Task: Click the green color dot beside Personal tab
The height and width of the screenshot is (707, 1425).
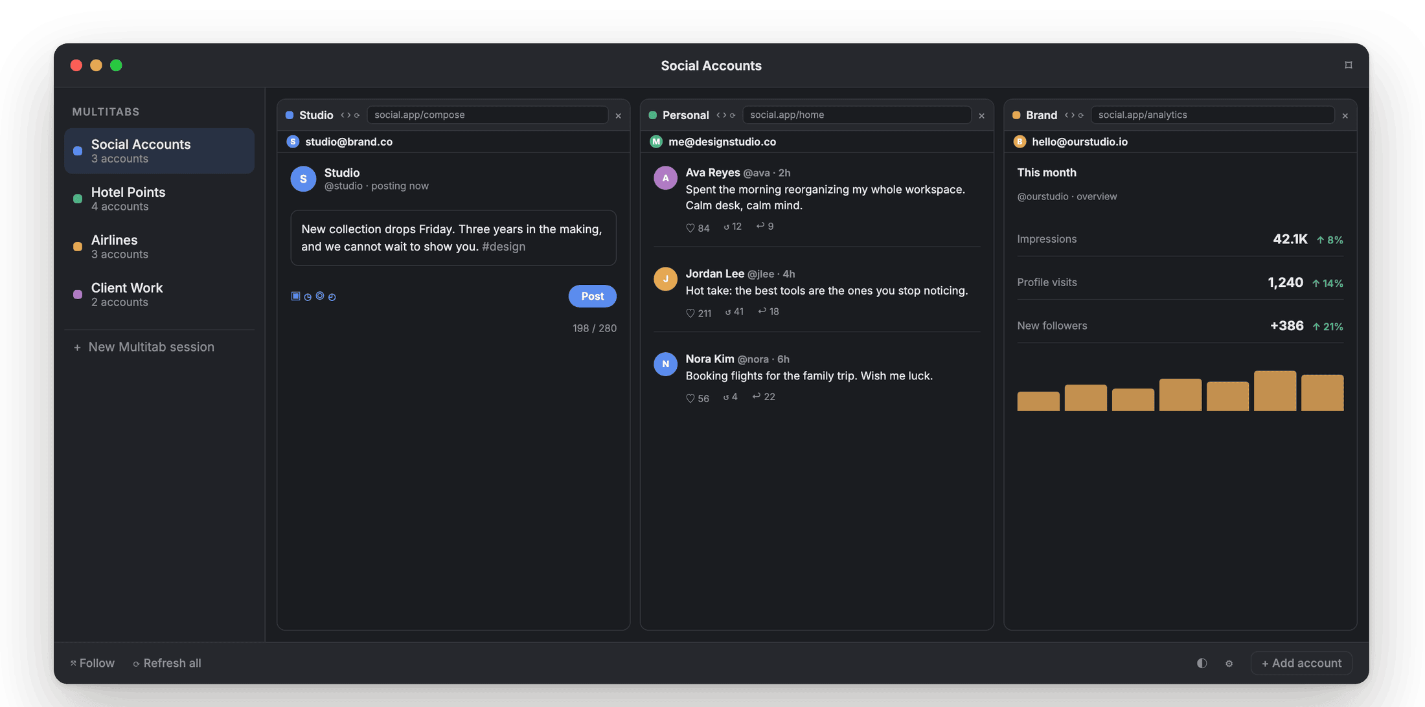Action: click(652, 115)
